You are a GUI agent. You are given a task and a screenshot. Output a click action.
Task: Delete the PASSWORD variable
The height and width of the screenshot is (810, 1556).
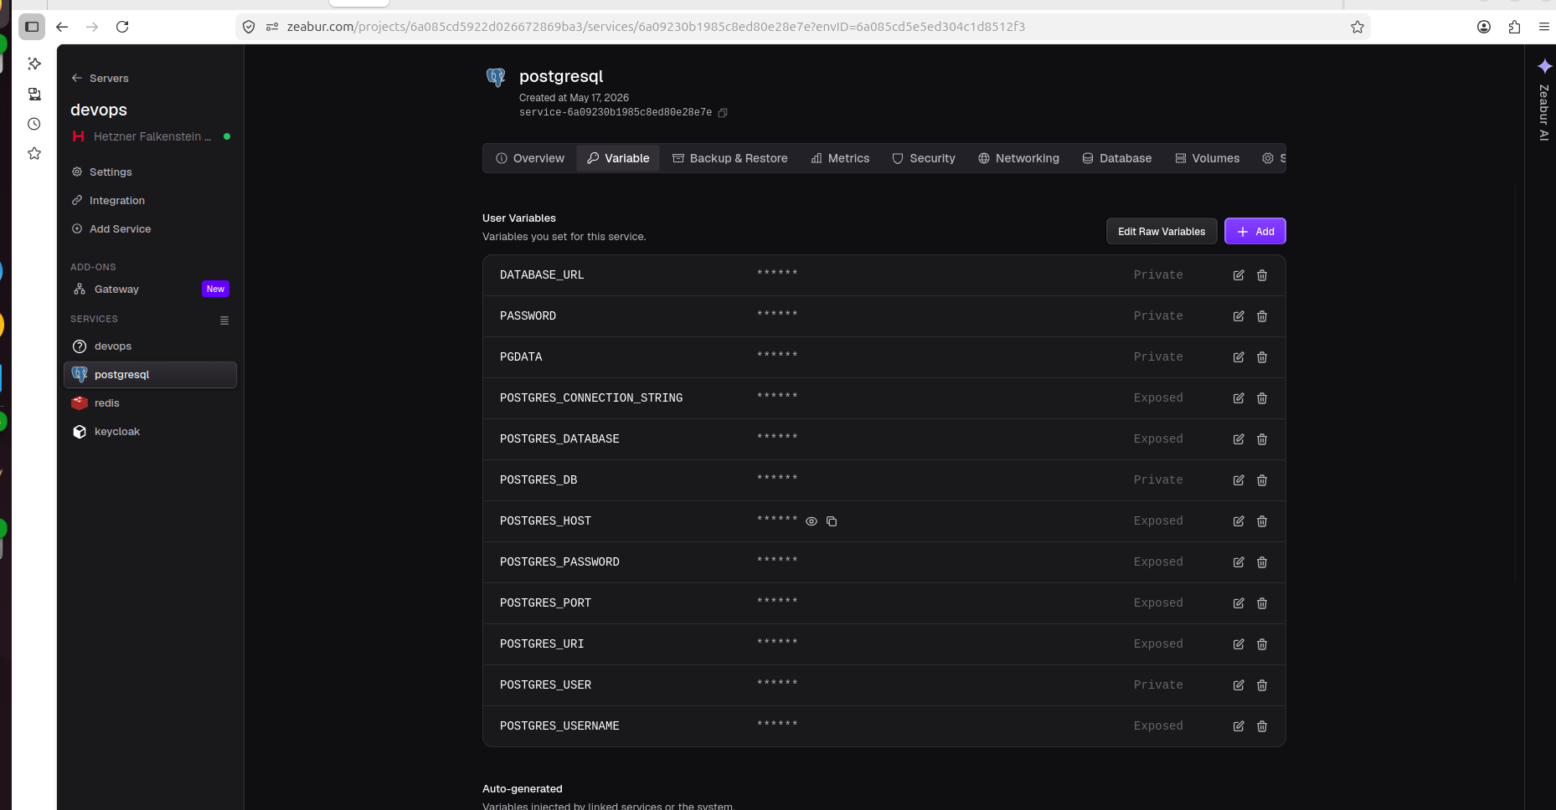tap(1262, 316)
